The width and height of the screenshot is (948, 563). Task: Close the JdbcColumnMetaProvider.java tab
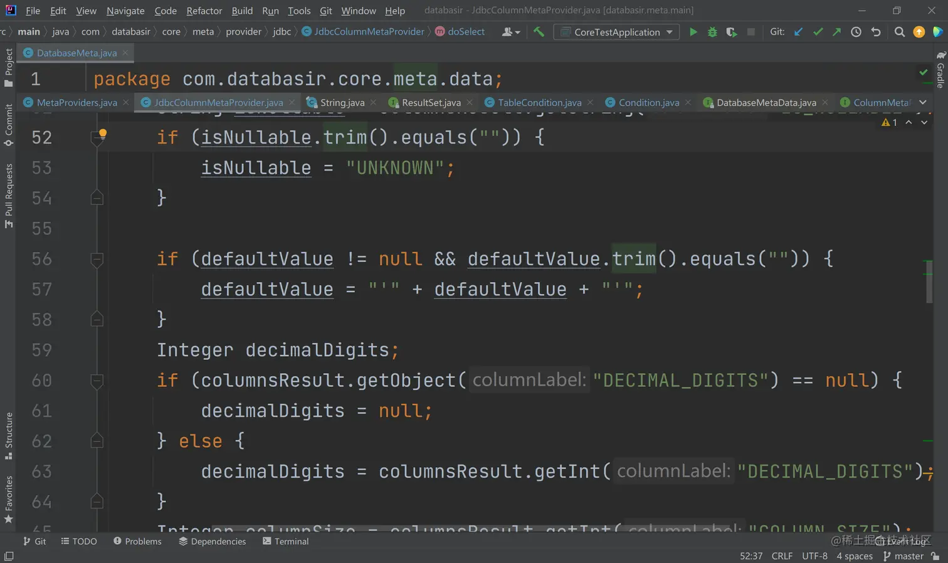pos(292,102)
